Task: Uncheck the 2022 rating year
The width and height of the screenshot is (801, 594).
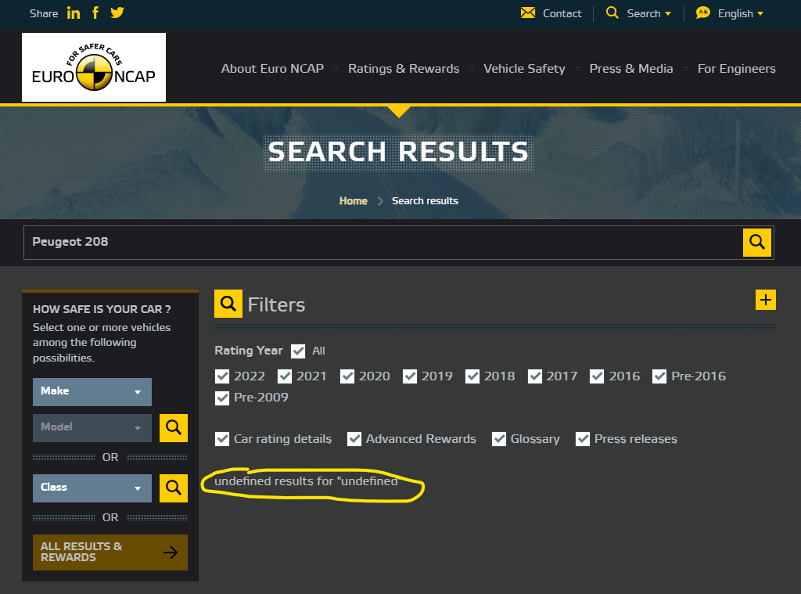Action: click(222, 376)
